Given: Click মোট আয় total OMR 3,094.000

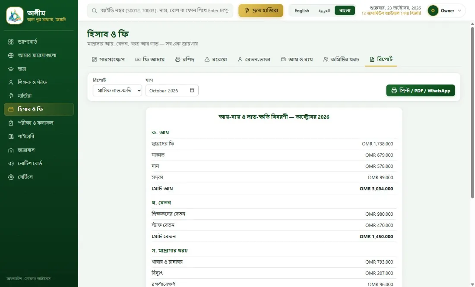Looking at the screenshot, I should point(376,189).
